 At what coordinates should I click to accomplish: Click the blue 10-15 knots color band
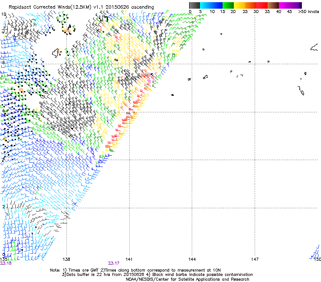click(217, 5)
